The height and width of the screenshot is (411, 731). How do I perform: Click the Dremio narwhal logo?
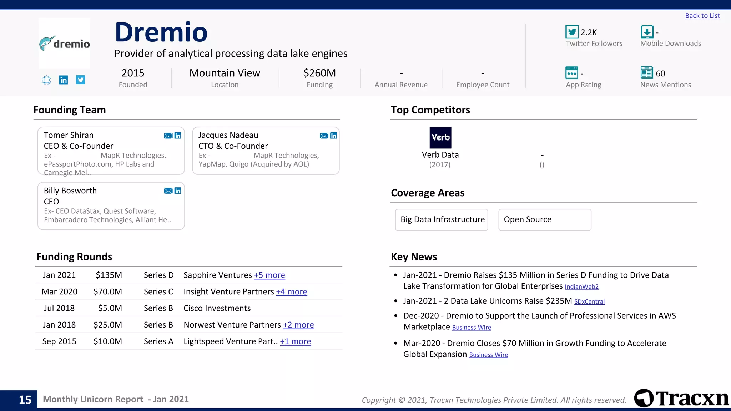click(x=64, y=43)
